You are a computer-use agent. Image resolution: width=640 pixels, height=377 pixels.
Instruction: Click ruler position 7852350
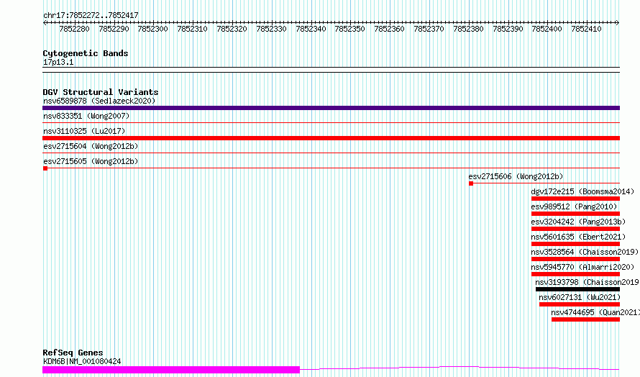[x=349, y=29]
